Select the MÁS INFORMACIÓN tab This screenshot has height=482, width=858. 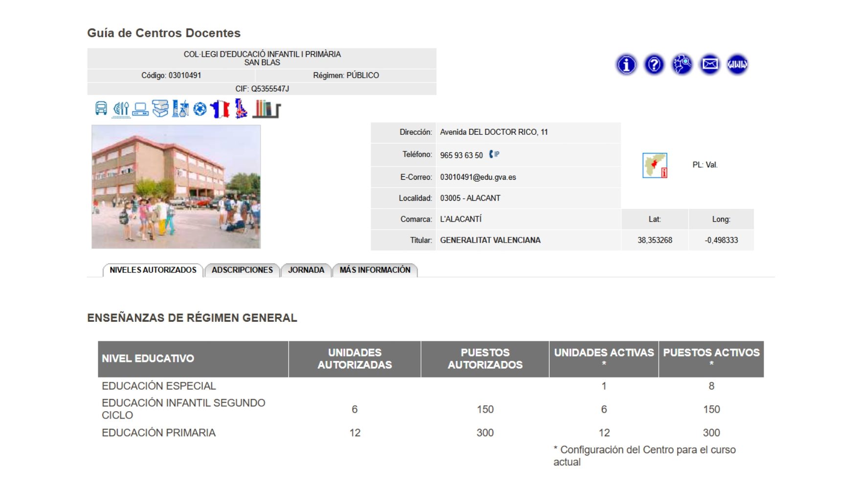(x=375, y=270)
